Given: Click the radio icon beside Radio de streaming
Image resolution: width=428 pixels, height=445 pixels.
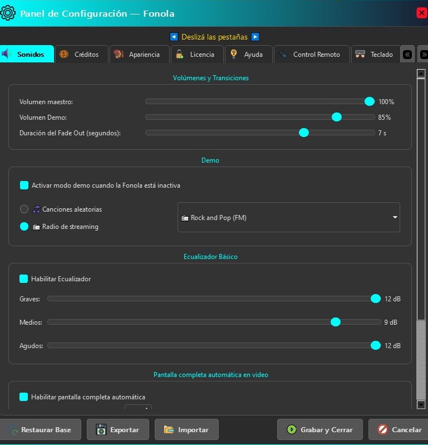Looking at the screenshot, I should (x=36, y=227).
